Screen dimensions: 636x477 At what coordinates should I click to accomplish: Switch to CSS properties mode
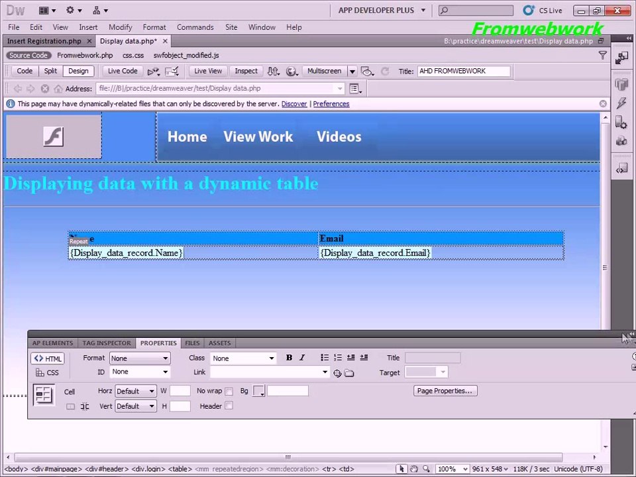48,372
